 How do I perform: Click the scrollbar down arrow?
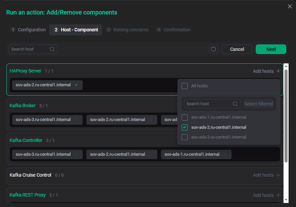click(x=286, y=200)
